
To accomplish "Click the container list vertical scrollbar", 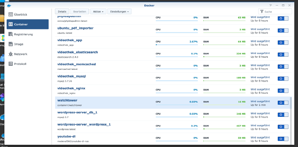I will [291, 103].
